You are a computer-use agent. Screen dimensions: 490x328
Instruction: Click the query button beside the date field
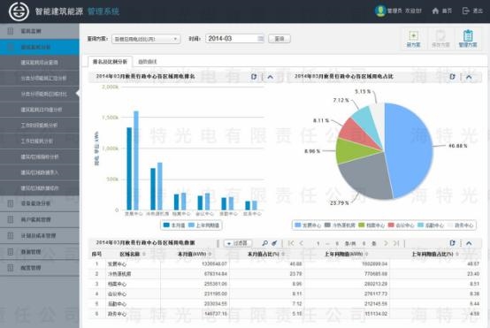click(279, 39)
